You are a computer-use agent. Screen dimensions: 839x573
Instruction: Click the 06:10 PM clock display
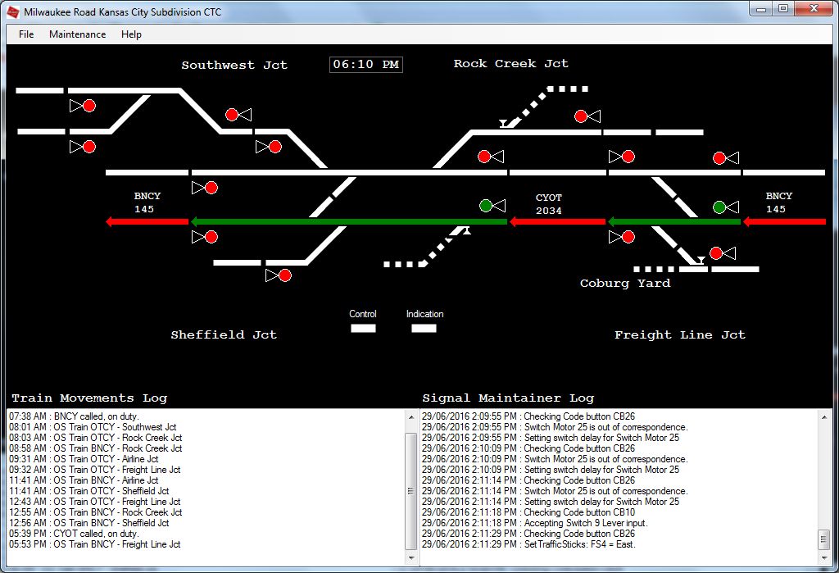366,65
